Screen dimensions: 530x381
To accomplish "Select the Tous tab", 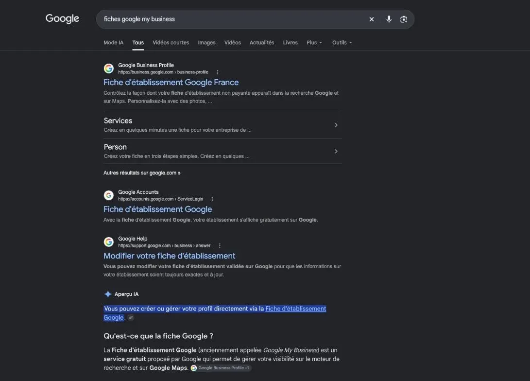I will click(x=138, y=43).
